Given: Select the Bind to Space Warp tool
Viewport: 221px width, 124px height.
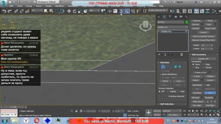Looking at the screenshot, I should coord(27,11).
